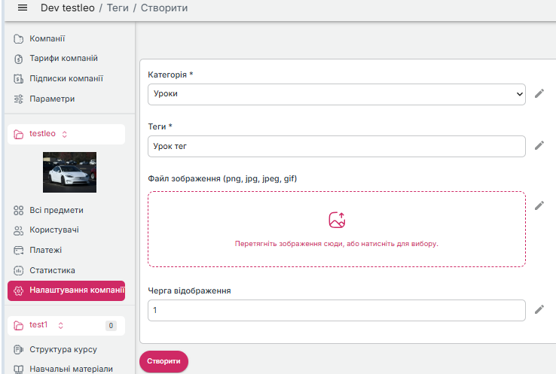The image size is (556, 374).
Task: Go to Підписки компанії section
Action: 66,78
